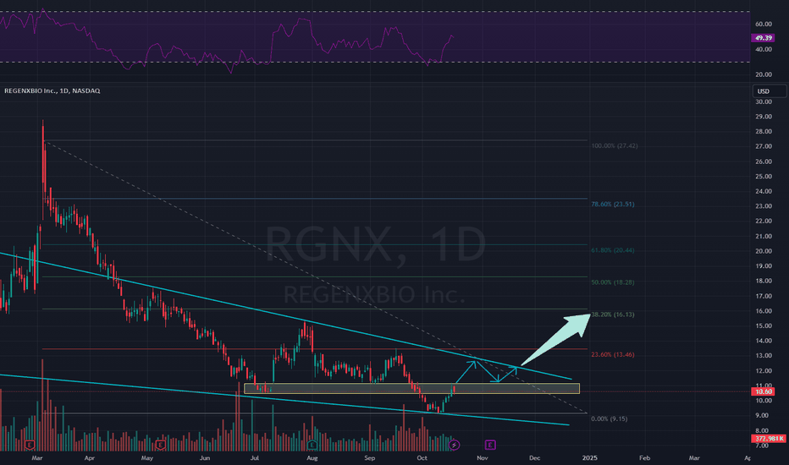Viewport: 789px width, 465px height.
Task: Click the Dec label on the time axis
Action: coord(534,458)
